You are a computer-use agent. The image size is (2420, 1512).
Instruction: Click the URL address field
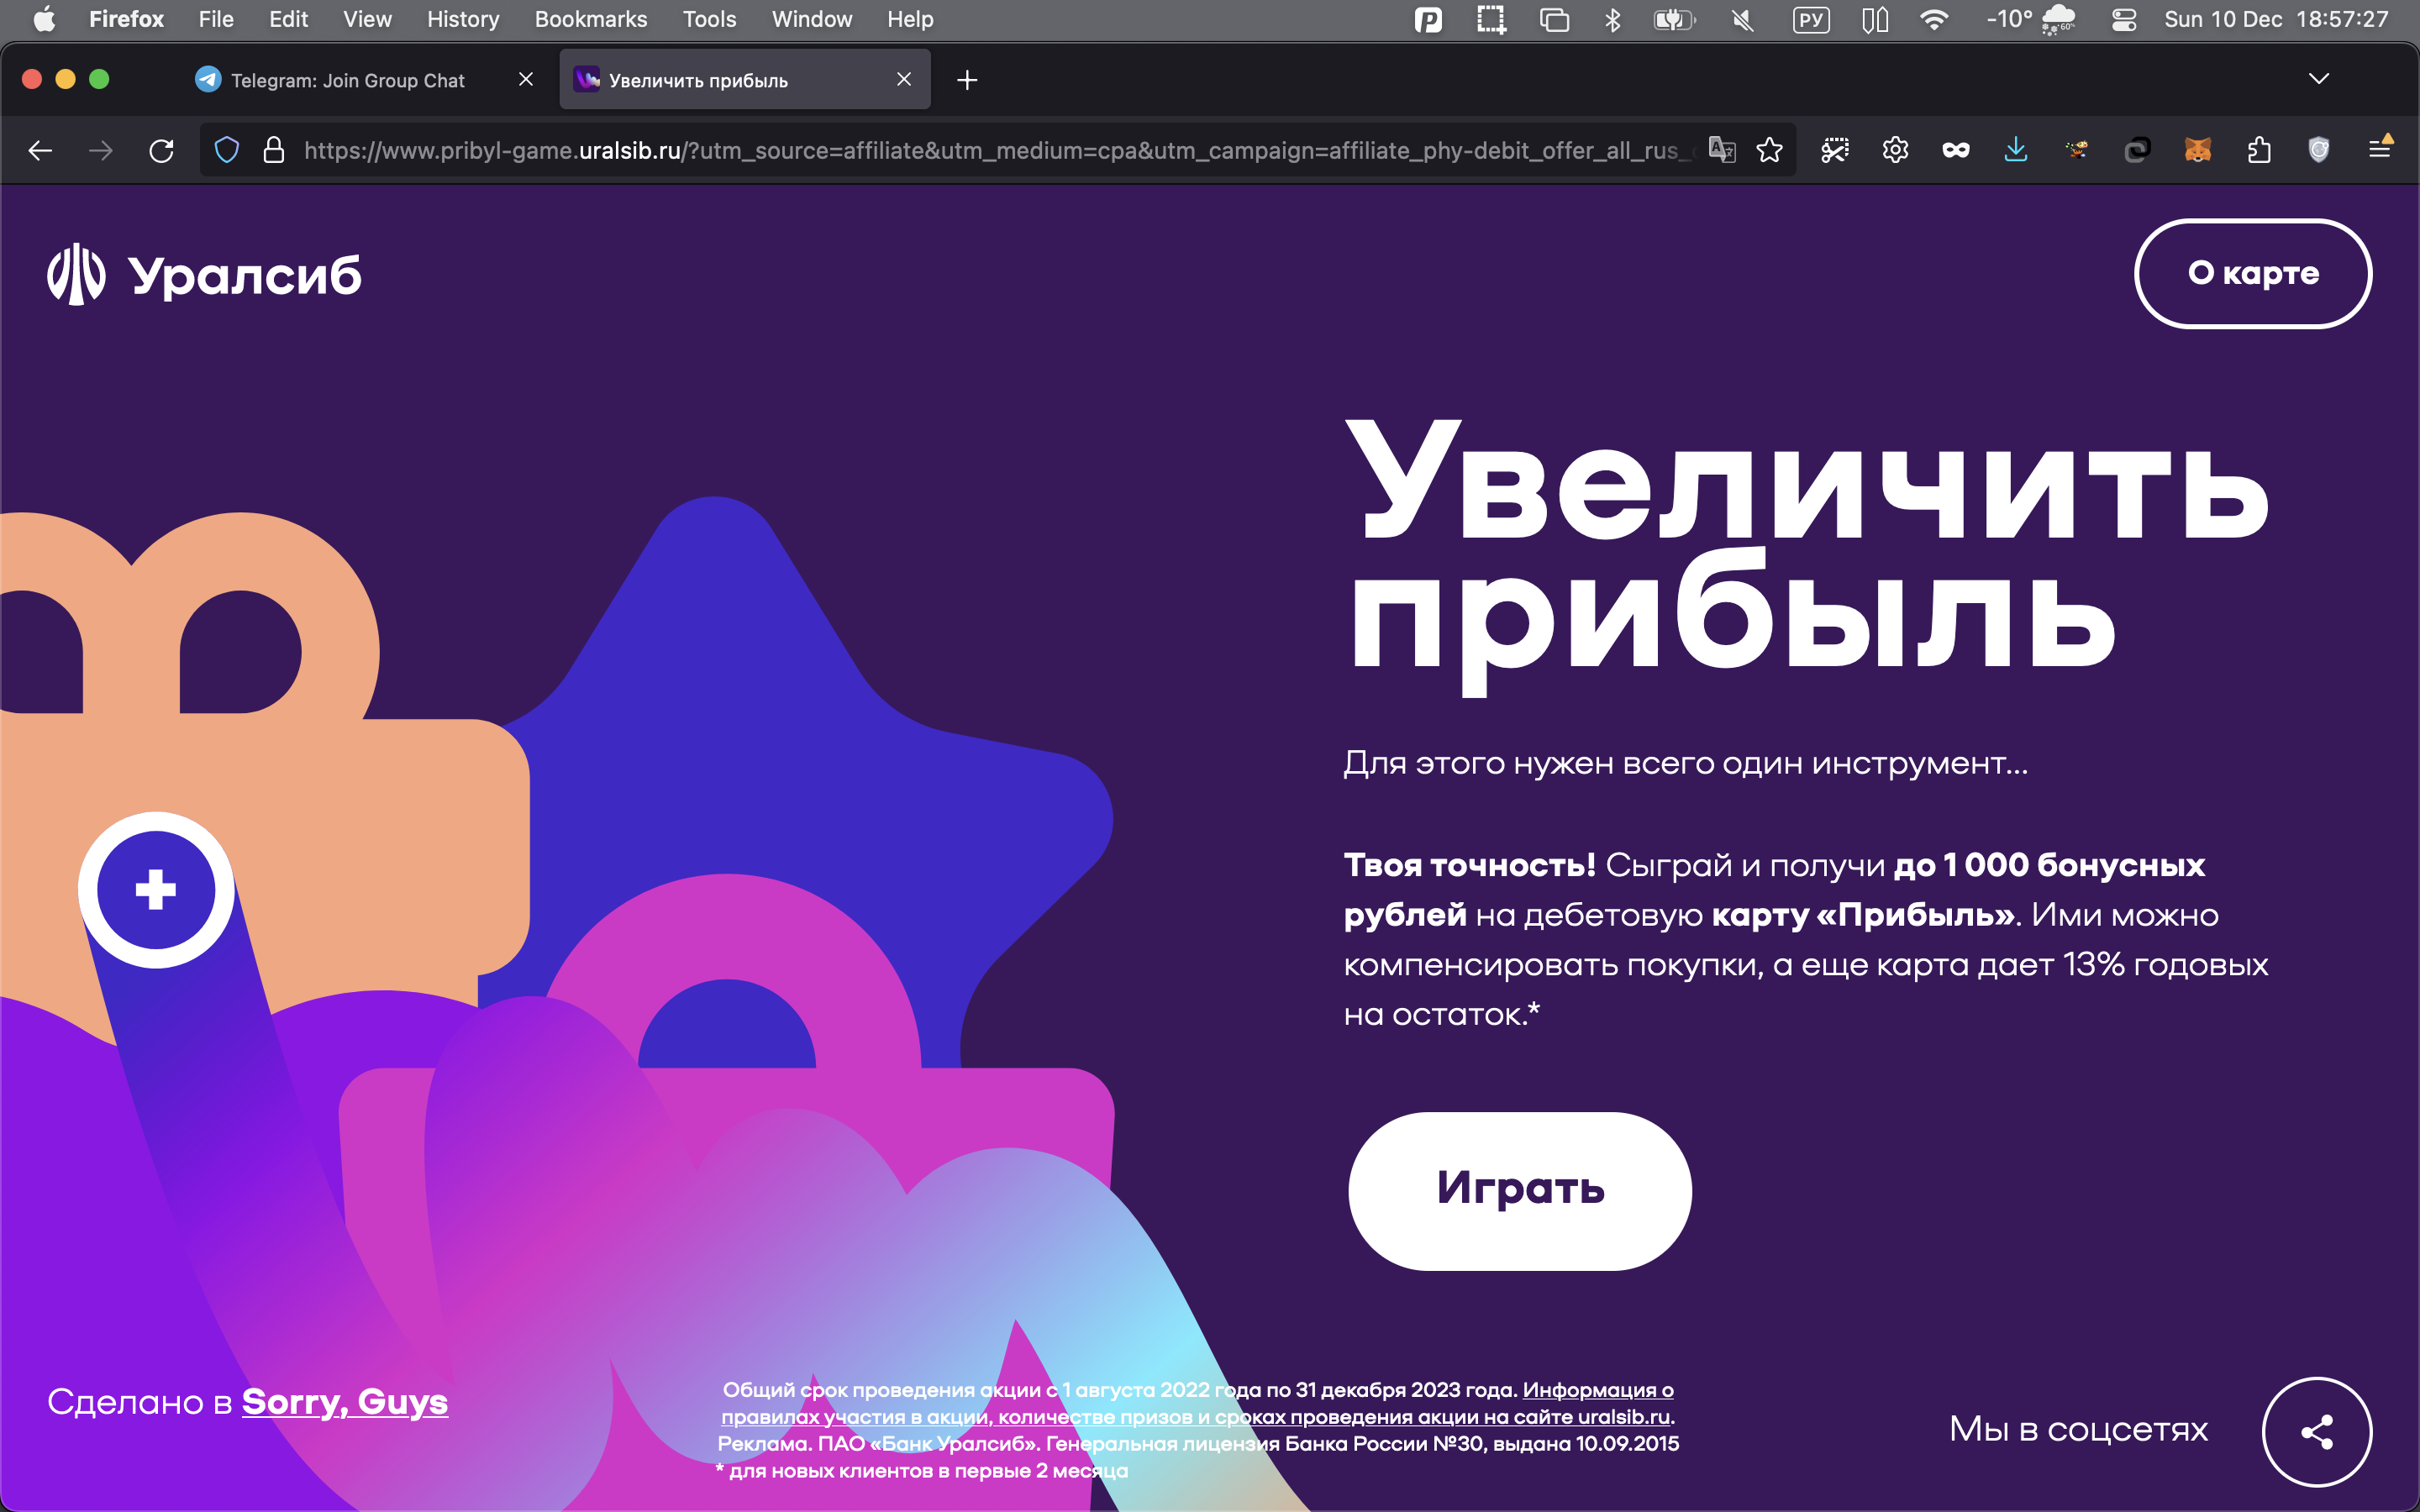point(990,150)
